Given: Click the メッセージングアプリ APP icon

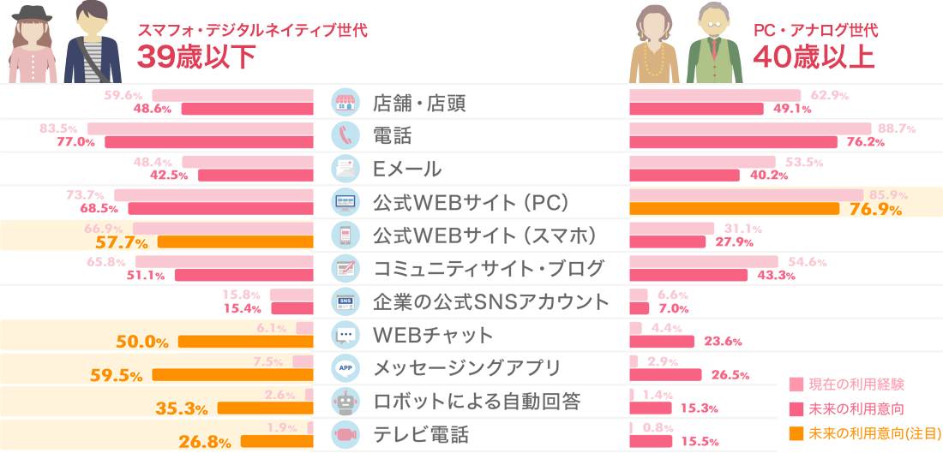Looking at the screenshot, I should 345,367.
